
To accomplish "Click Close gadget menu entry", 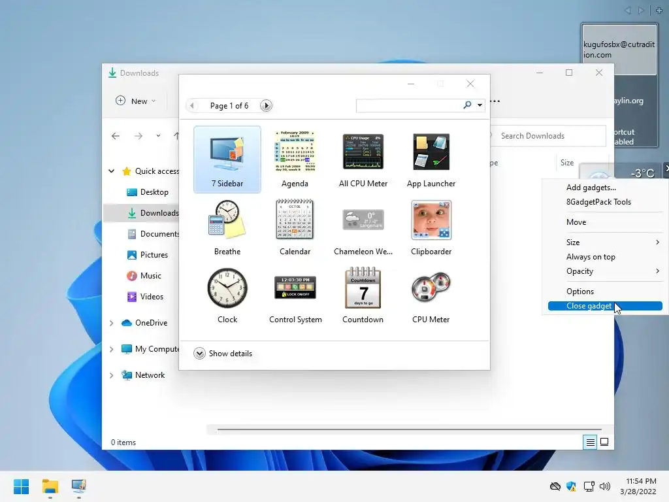I will click(605, 306).
